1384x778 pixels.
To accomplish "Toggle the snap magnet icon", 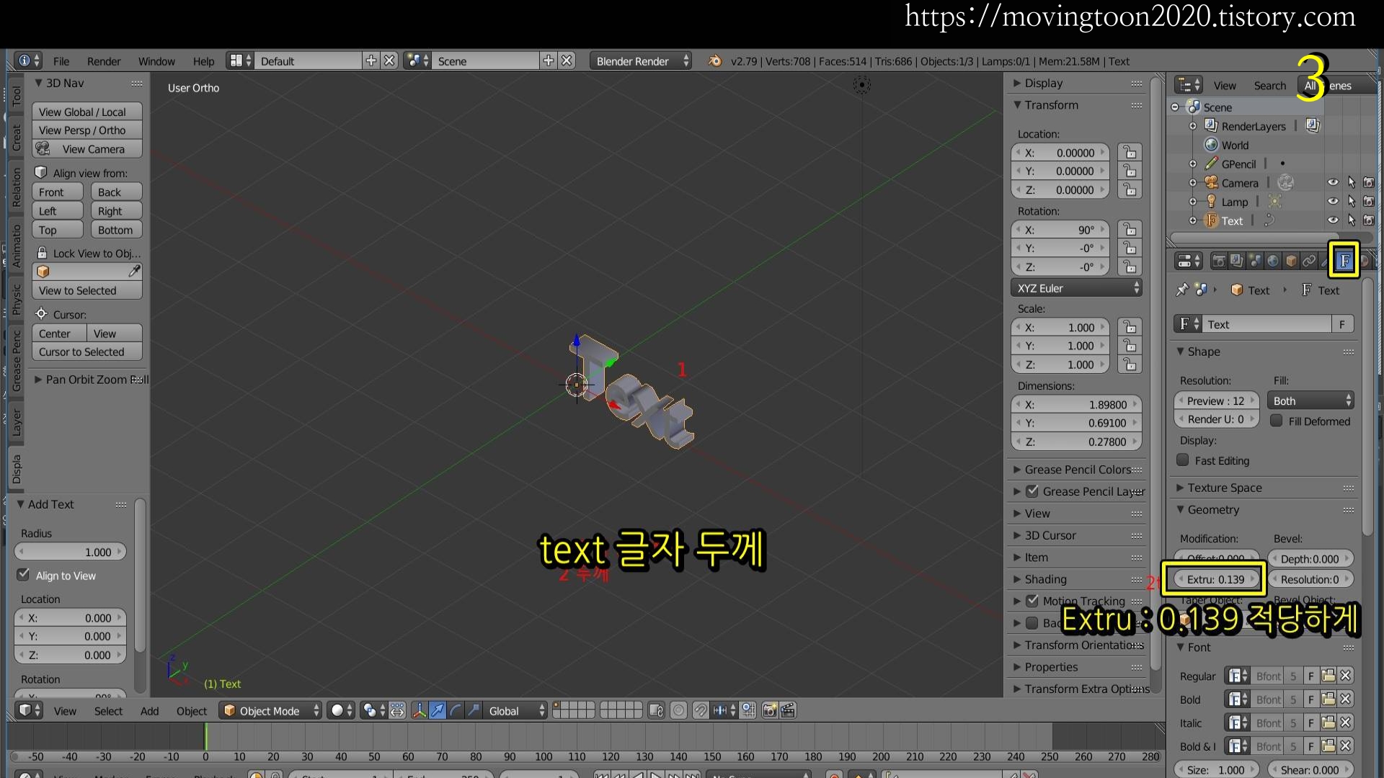I will [x=700, y=711].
